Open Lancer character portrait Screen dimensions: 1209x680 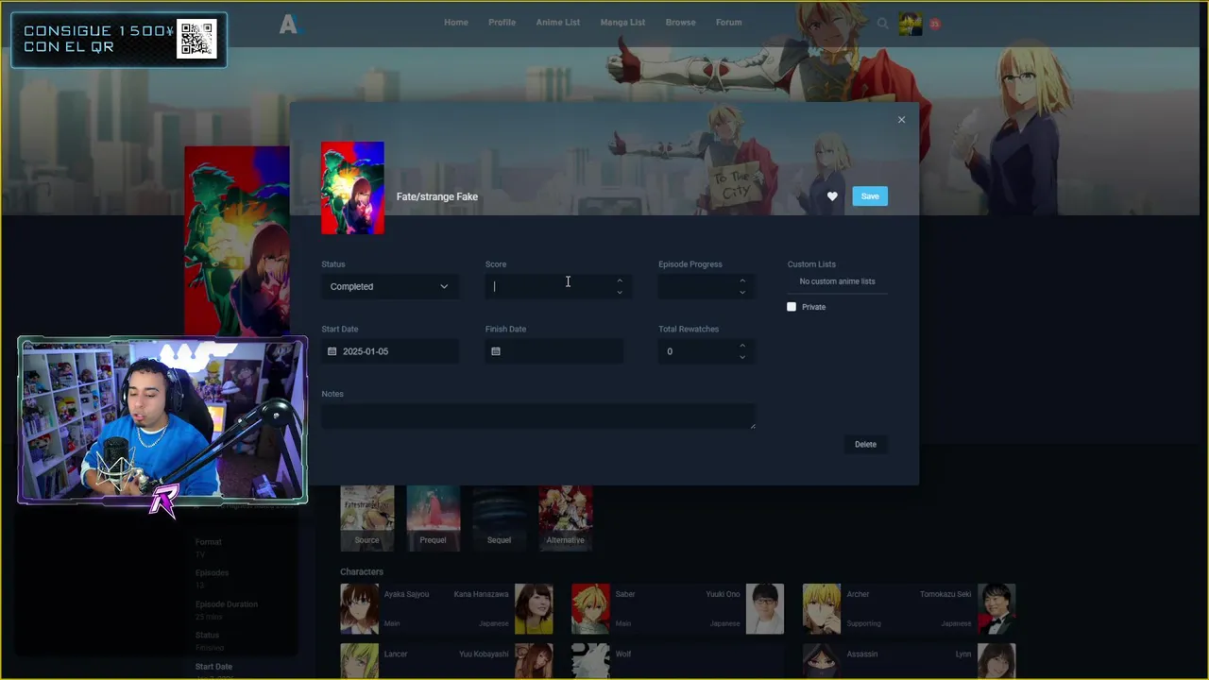click(x=359, y=661)
